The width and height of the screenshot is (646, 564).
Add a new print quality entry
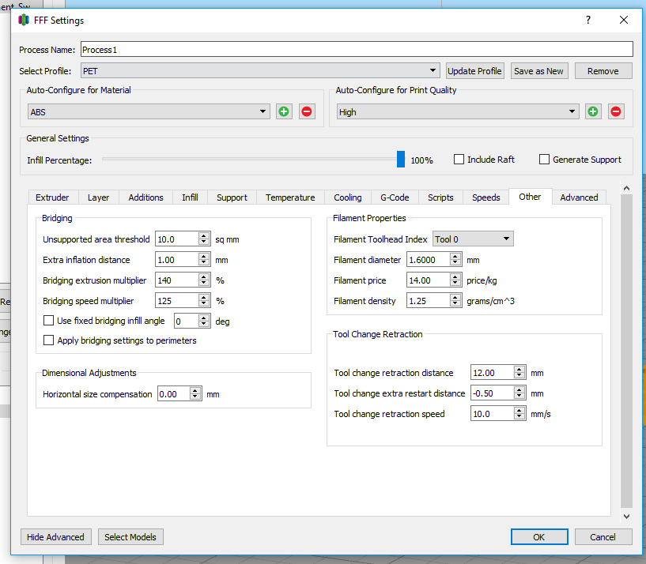(x=593, y=111)
